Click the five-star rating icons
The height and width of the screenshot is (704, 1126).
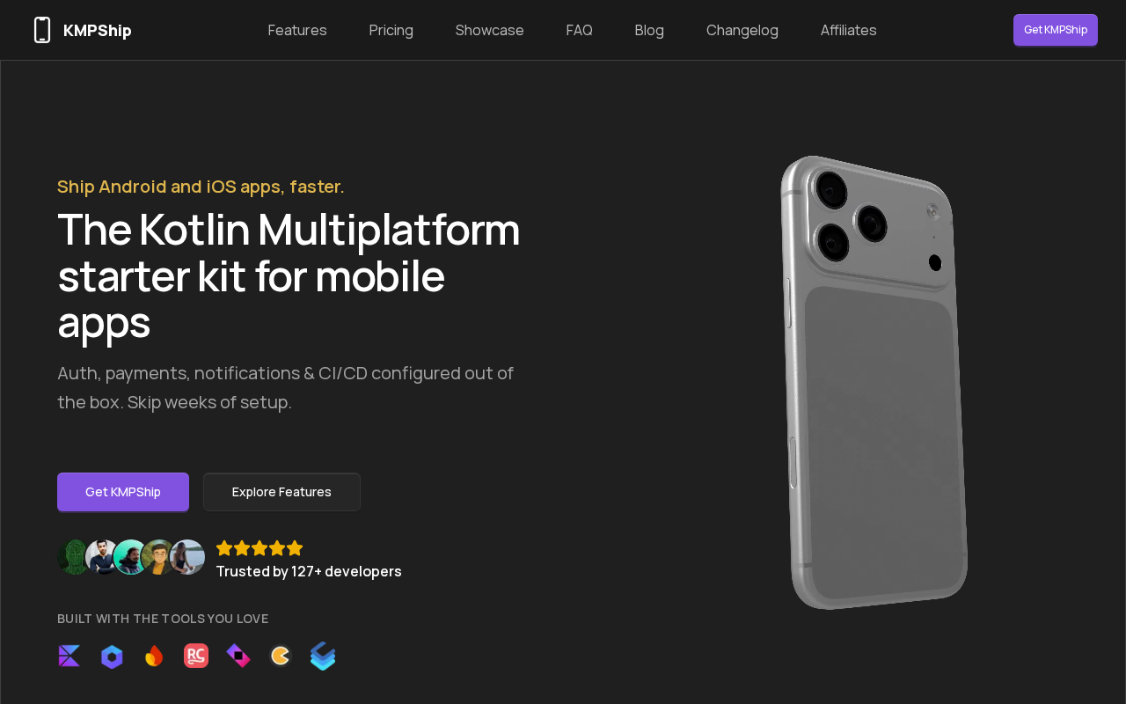(x=260, y=548)
